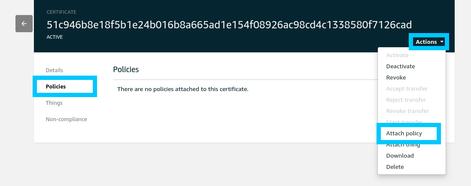Select the Reject transfer menu entry

(406, 100)
